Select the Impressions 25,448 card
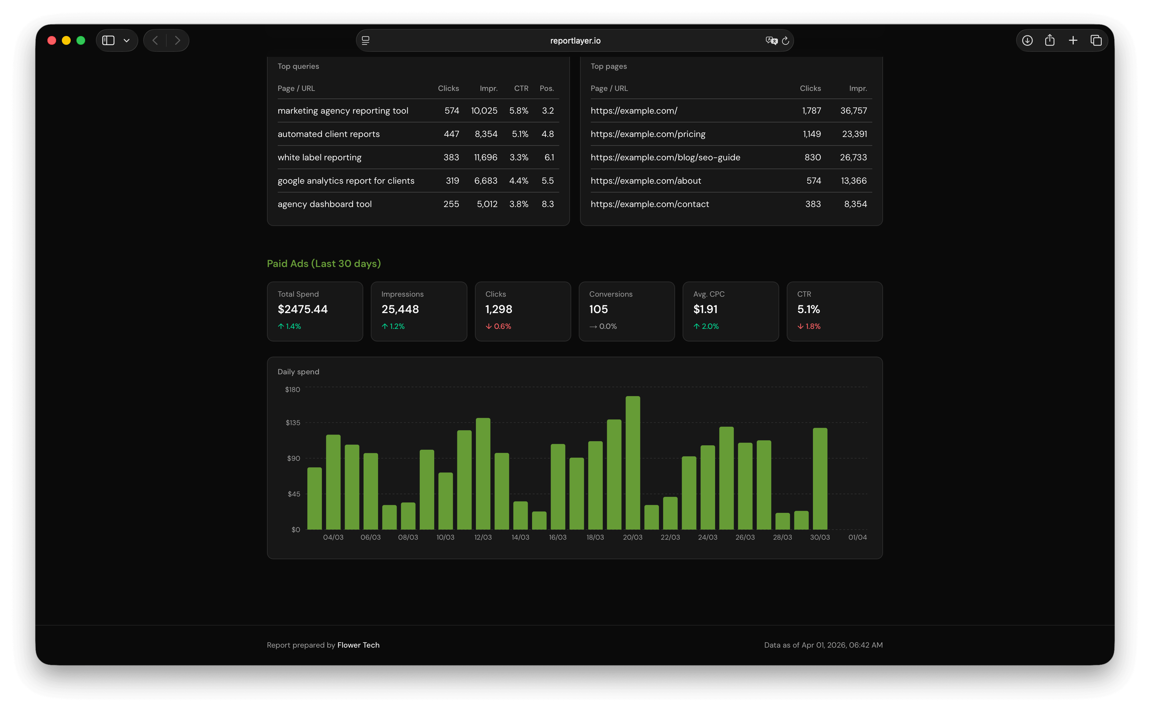1150x712 pixels. (419, 311)
